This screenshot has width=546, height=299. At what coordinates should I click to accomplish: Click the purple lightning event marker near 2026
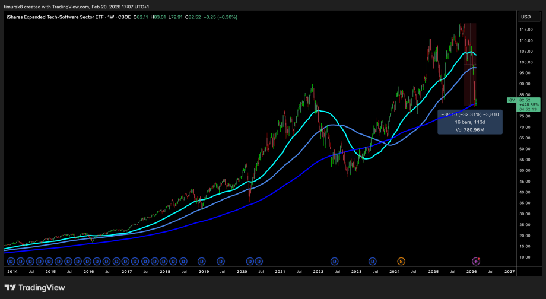[x=476, y=260]
